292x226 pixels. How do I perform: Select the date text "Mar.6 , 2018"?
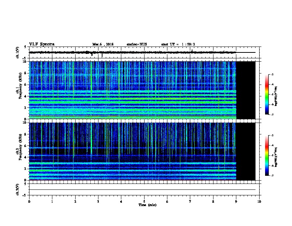(103, 44)
